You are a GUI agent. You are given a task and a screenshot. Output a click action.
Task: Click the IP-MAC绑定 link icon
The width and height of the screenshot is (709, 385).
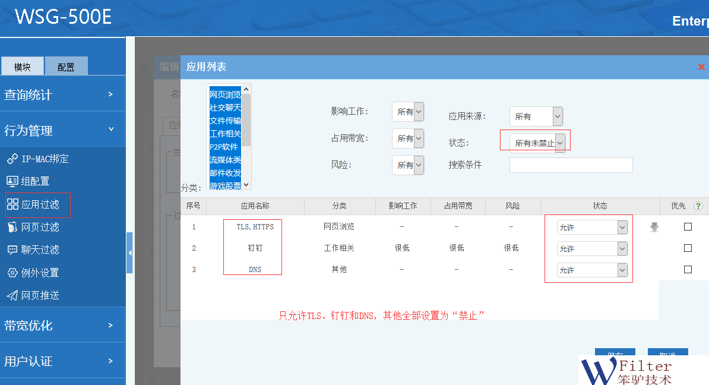pyautogui.click(x=12, y=159)
